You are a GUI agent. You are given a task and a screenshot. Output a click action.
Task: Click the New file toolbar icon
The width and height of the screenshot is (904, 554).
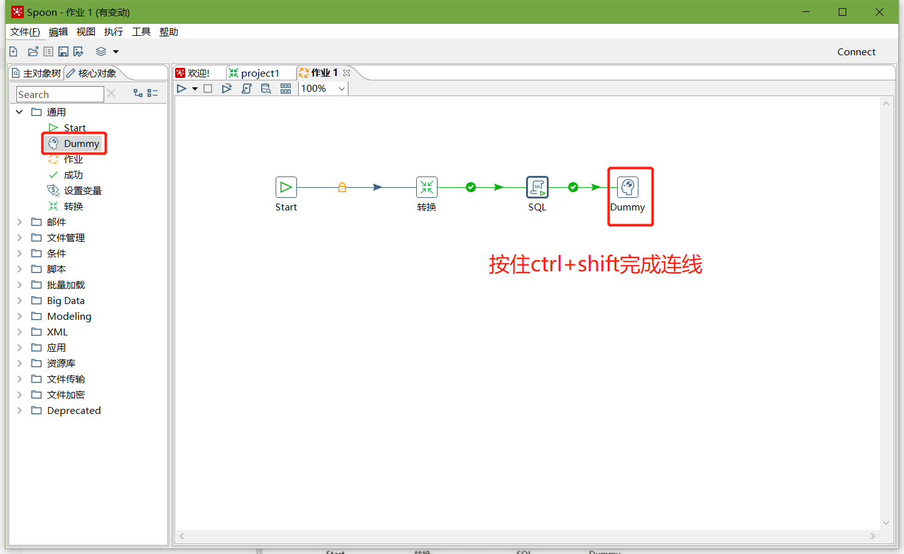pyautogui.click(x=13, y=52)
